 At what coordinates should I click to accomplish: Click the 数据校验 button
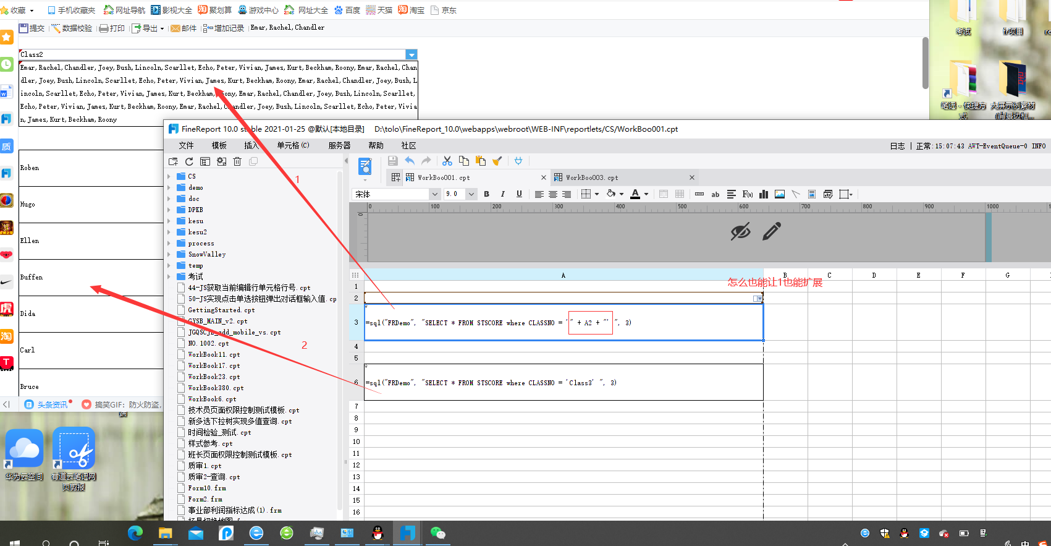pyautogui.click(x=72, y=28)
